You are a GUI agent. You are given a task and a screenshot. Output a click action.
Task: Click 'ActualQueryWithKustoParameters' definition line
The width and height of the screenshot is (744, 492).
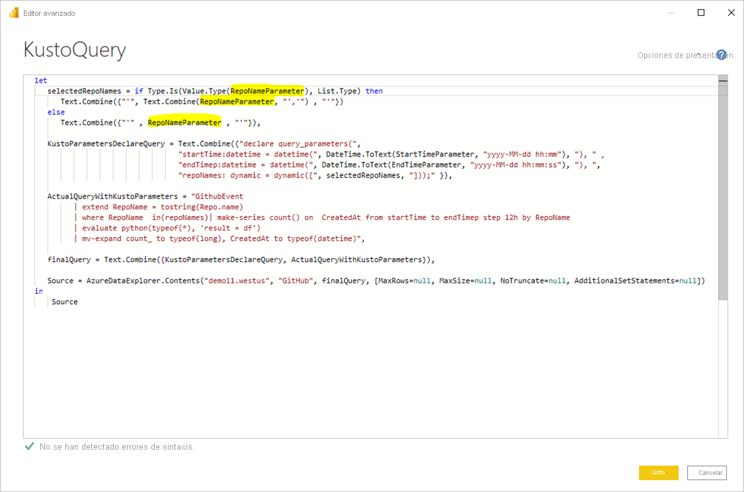[x=112, y=196]
